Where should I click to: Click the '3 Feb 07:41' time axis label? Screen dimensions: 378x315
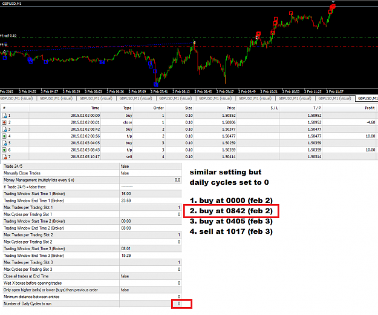point(159,91)
